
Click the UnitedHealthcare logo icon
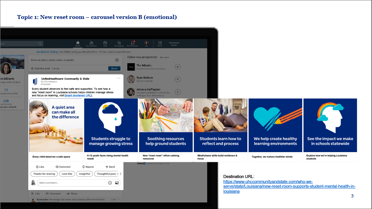35,81
